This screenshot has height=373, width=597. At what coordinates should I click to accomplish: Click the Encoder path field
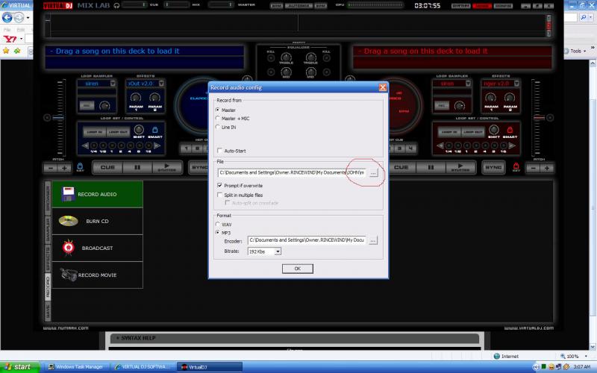click(307, 240)
